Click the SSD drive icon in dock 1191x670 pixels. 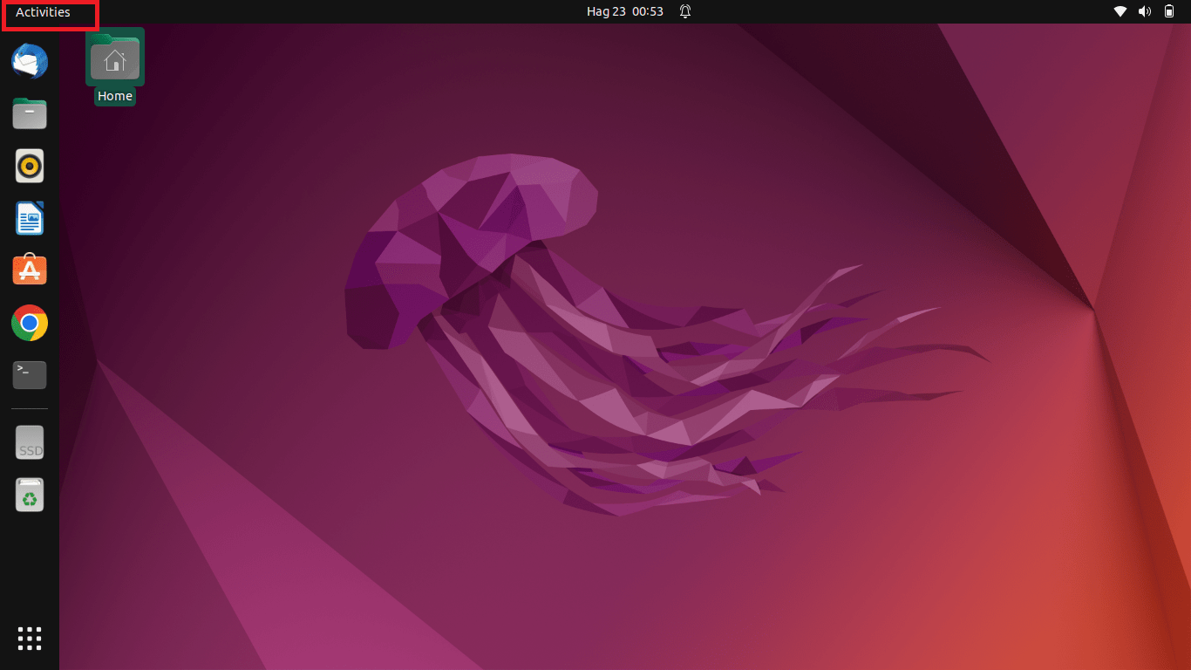tap(30, 443)
